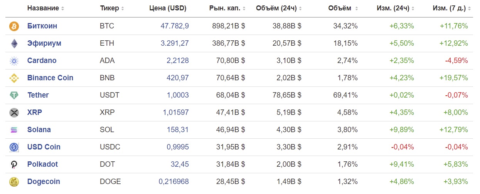
Task: Click the Tether green icon
Action: [x=14, y=95]
